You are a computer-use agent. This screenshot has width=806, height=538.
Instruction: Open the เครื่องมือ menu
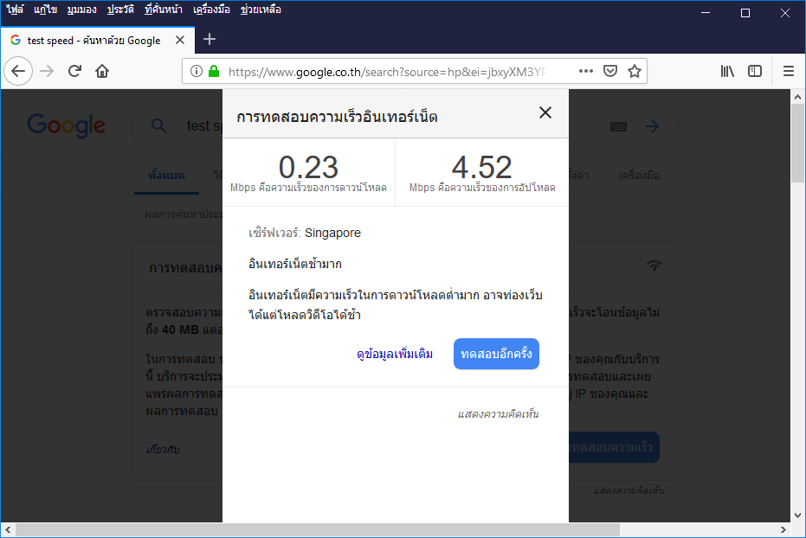pyautogui.click(x=211, y=10)
